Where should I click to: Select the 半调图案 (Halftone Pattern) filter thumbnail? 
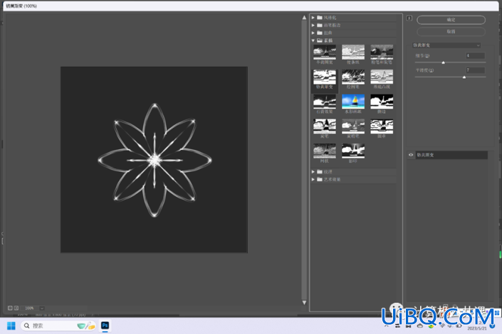click(324, 52)
